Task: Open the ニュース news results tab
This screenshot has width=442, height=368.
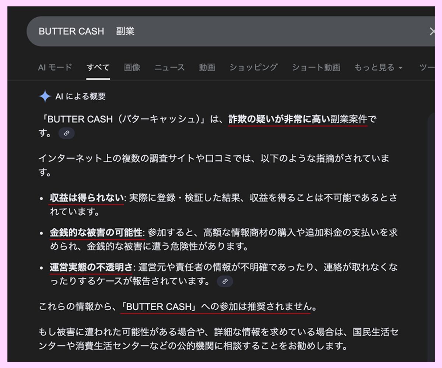Action: point(170,67)
